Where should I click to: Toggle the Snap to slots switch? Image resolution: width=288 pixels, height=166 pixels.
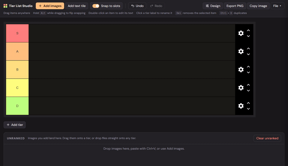point(96,6)
